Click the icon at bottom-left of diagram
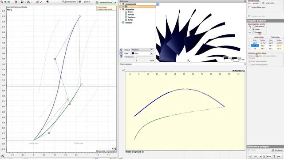 (x=2, y=156)
